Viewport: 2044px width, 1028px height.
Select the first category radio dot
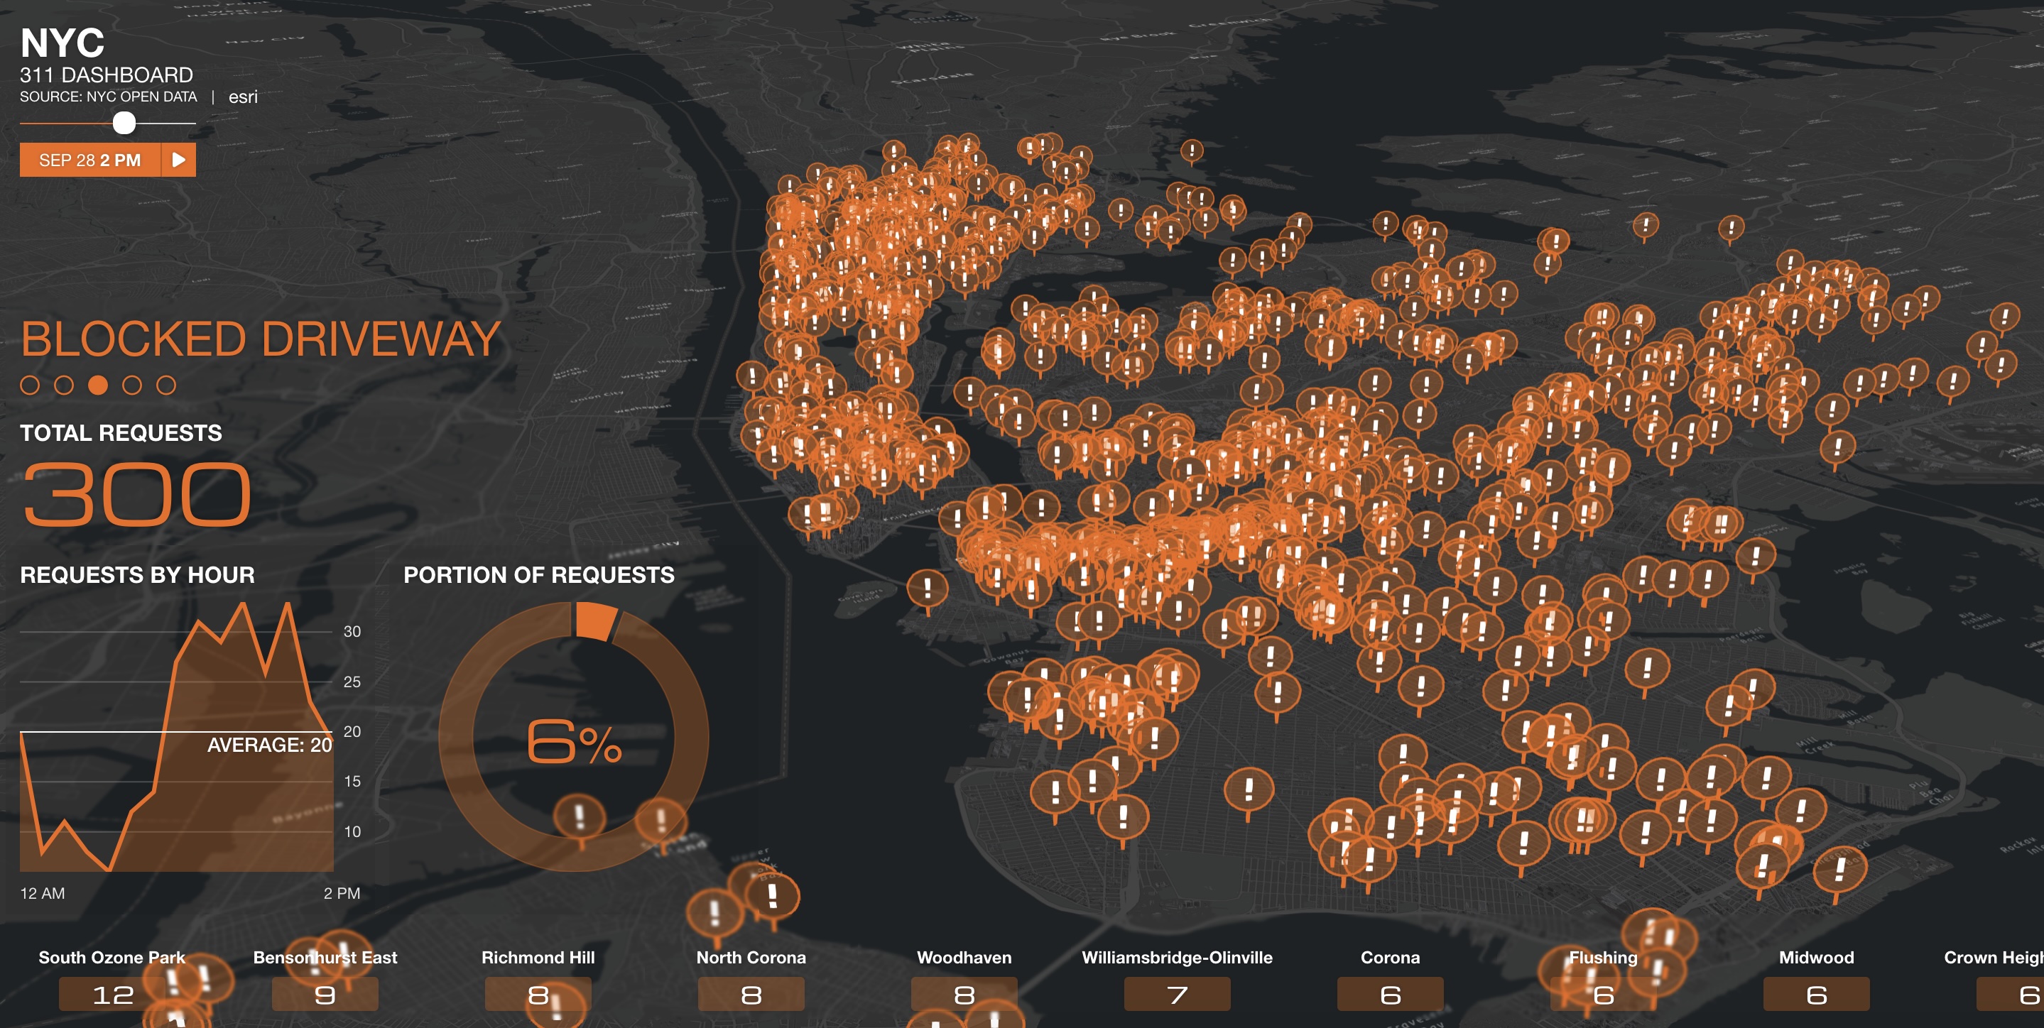30,385
